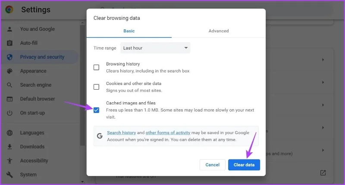Viewport: 345px width, 185px height.
Task: Open the Search history link
Action: tap(122, 133)
